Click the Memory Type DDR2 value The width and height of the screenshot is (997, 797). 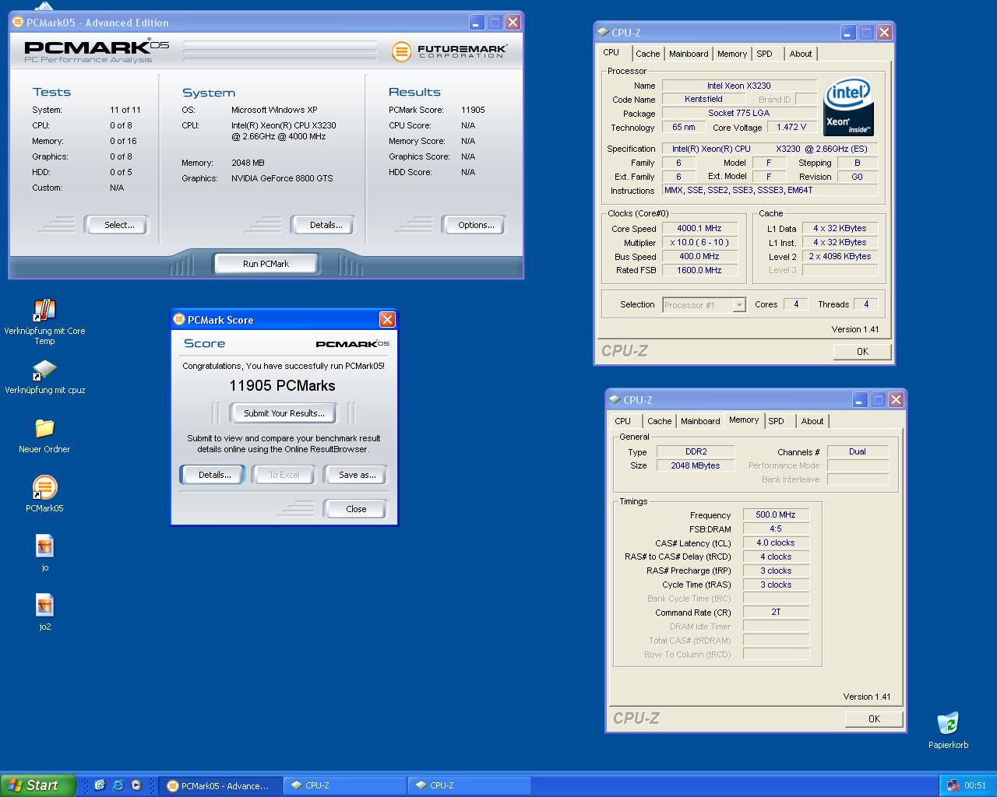coord(696,451)
